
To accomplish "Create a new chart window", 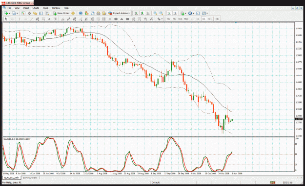I will [x=6, y=13].
